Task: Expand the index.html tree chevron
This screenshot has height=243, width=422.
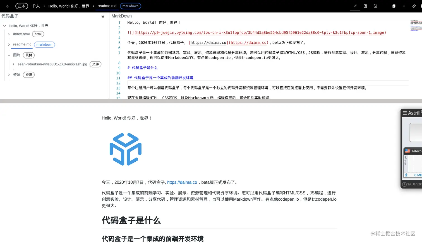Action: coord(9,34)
